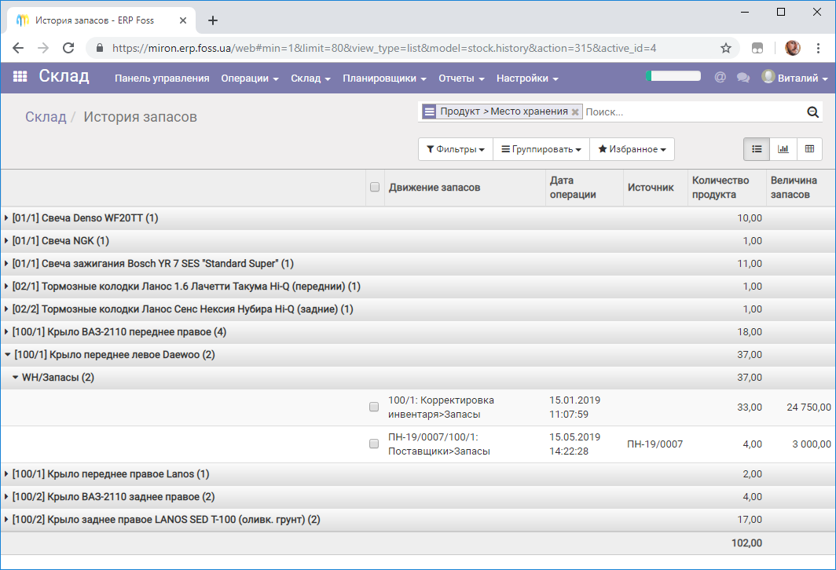The image size is (836, 570).
Task: Click the Склад app title
Action: tap(64, 76)
